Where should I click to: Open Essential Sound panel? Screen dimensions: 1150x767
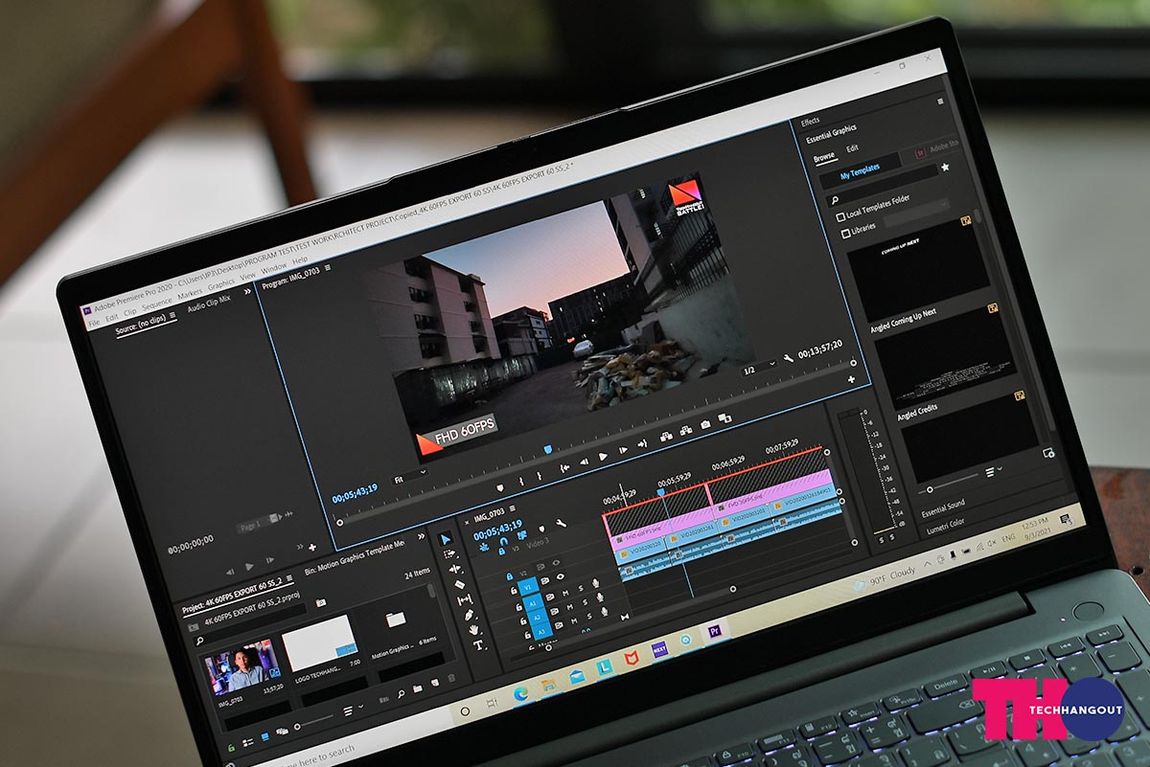(943, 508)
